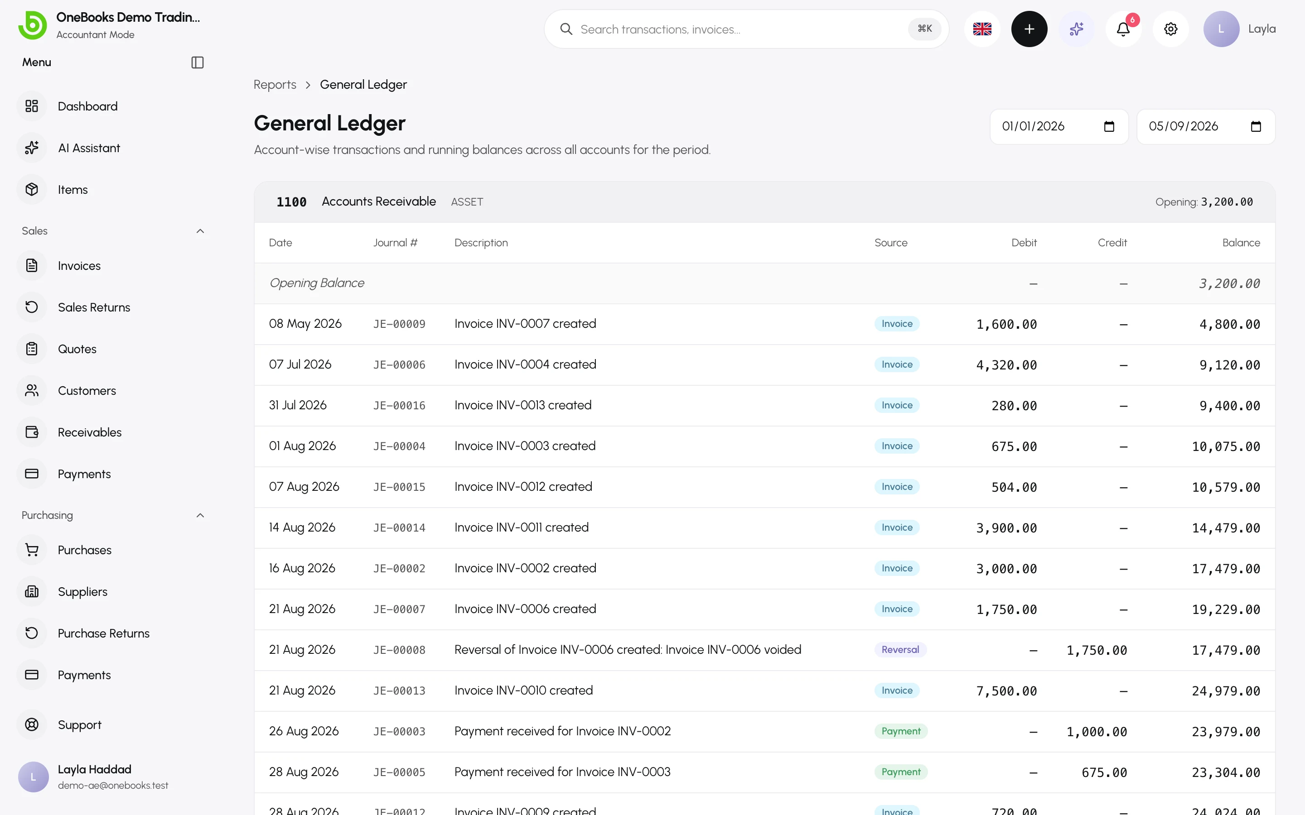Change language via the UK flag icon
Image resolution: width=1305 pixels, height=815 pixels.
(x=982, y=29)
